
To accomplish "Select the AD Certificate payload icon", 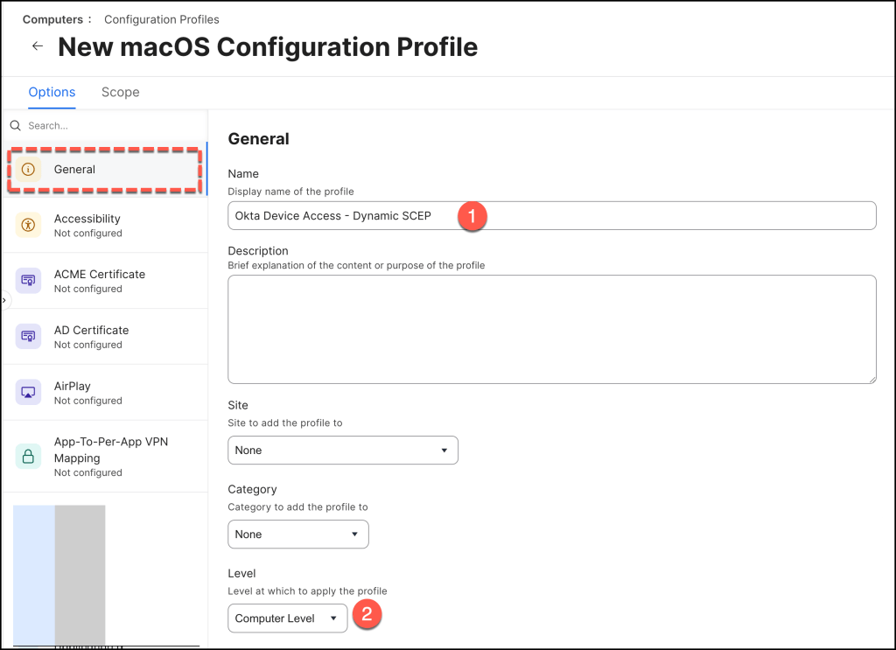I will [x=28, y=337].
